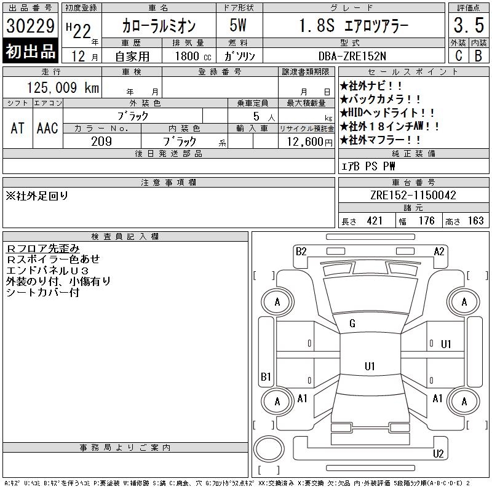Select the lot number 30229

pos(31,26)
